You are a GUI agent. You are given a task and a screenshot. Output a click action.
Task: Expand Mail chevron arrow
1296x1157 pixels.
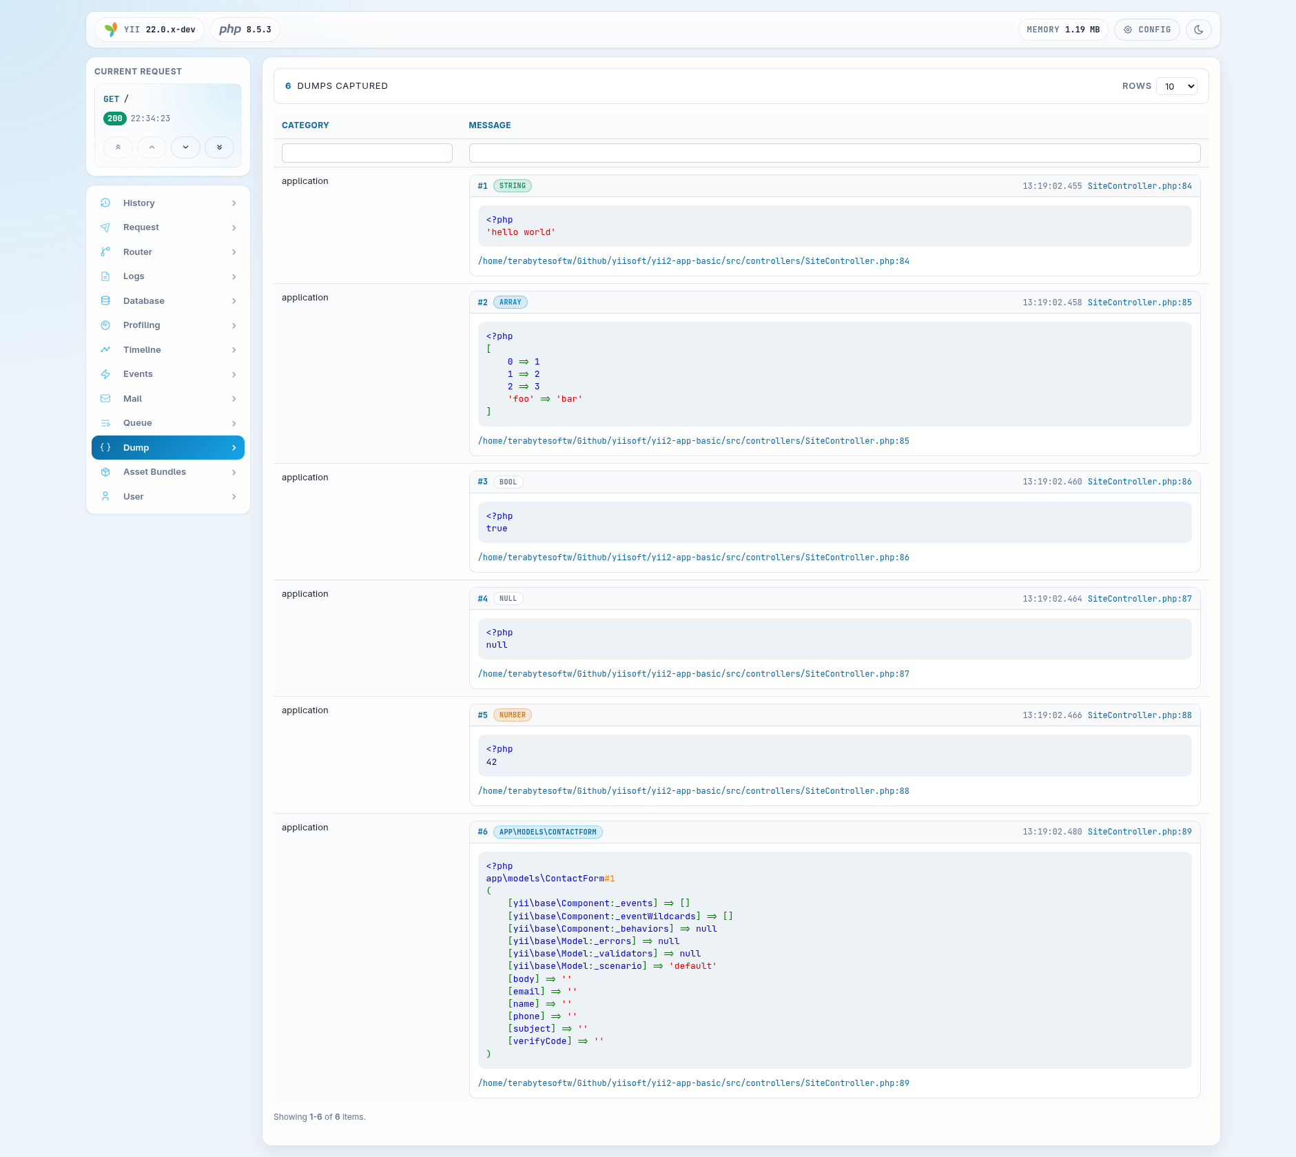click(x=234, y=399)
